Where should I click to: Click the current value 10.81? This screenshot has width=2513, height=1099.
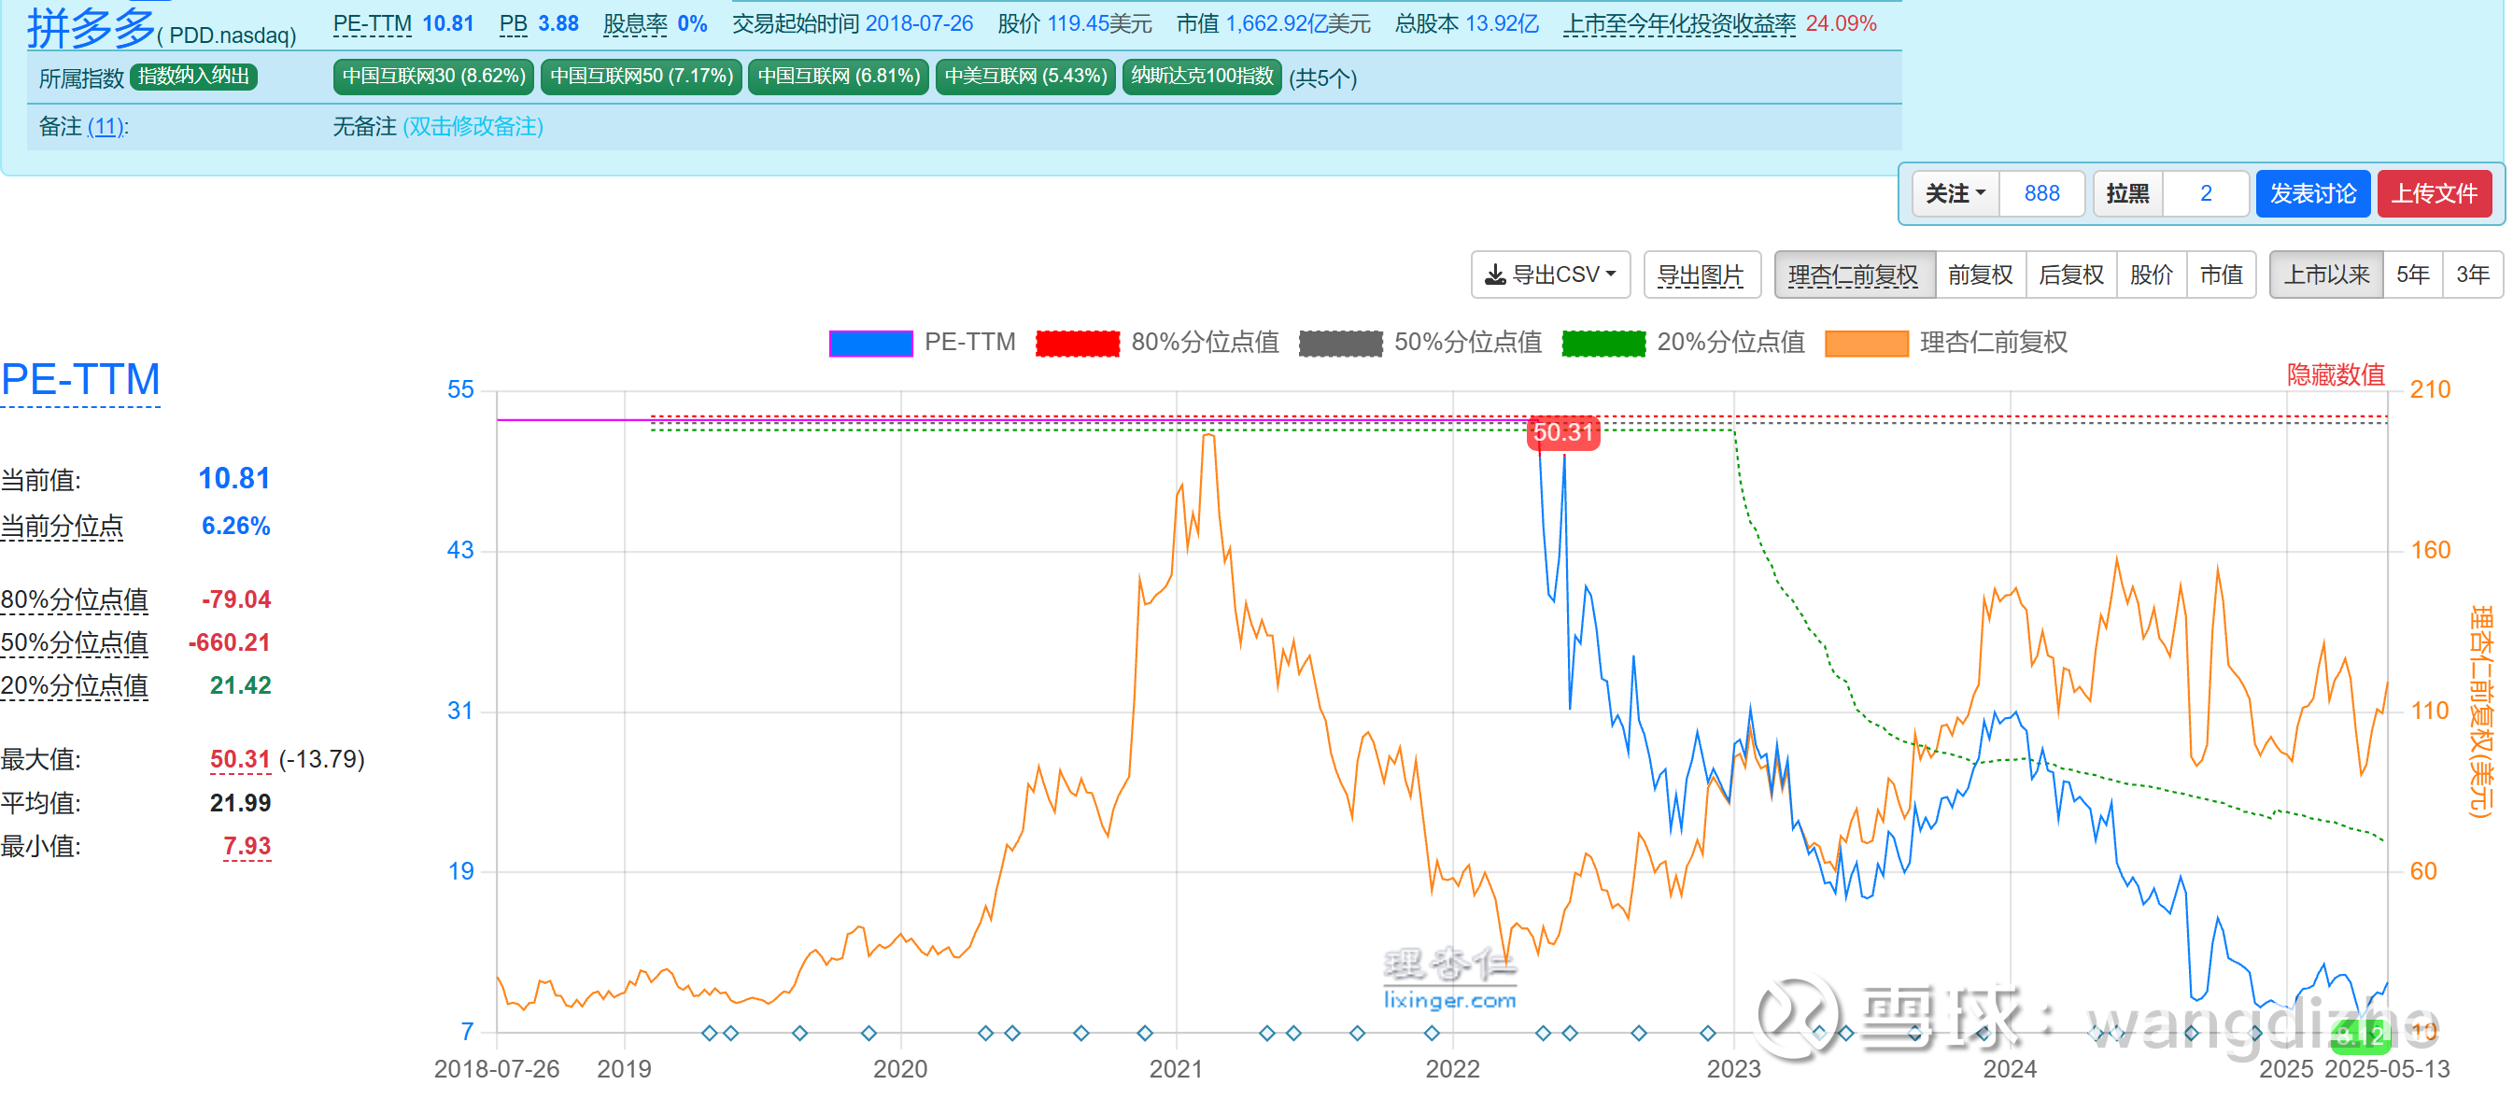(x=234, y=479)
